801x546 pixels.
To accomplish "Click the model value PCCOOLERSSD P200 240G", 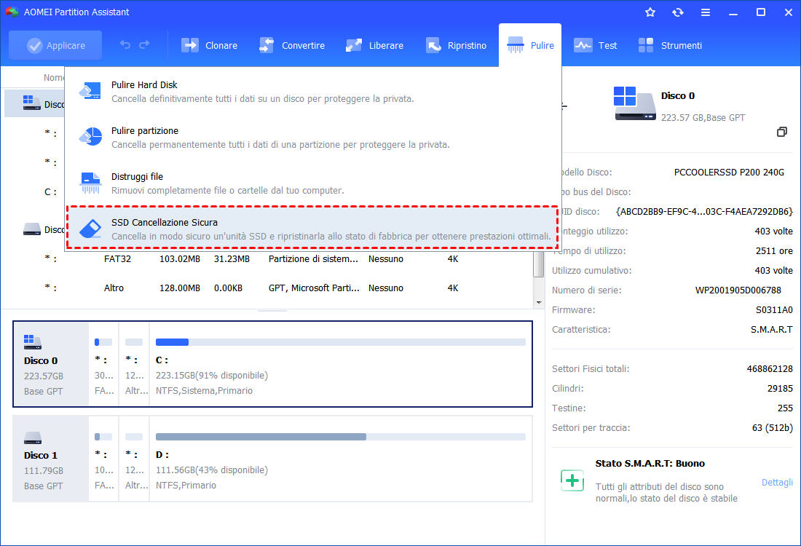I will 729,172.
